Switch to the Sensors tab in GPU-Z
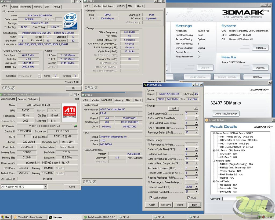 [x=22, y=99]
